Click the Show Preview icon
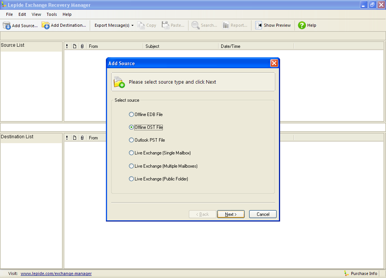The height and width of the screenshot is (278, 386). 259,25
